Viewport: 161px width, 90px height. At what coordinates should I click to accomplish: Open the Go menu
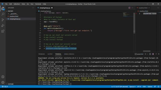pyautogui.click(x=28, y=4)
